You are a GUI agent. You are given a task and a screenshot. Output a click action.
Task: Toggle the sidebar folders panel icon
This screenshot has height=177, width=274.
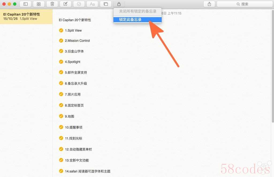25,4
